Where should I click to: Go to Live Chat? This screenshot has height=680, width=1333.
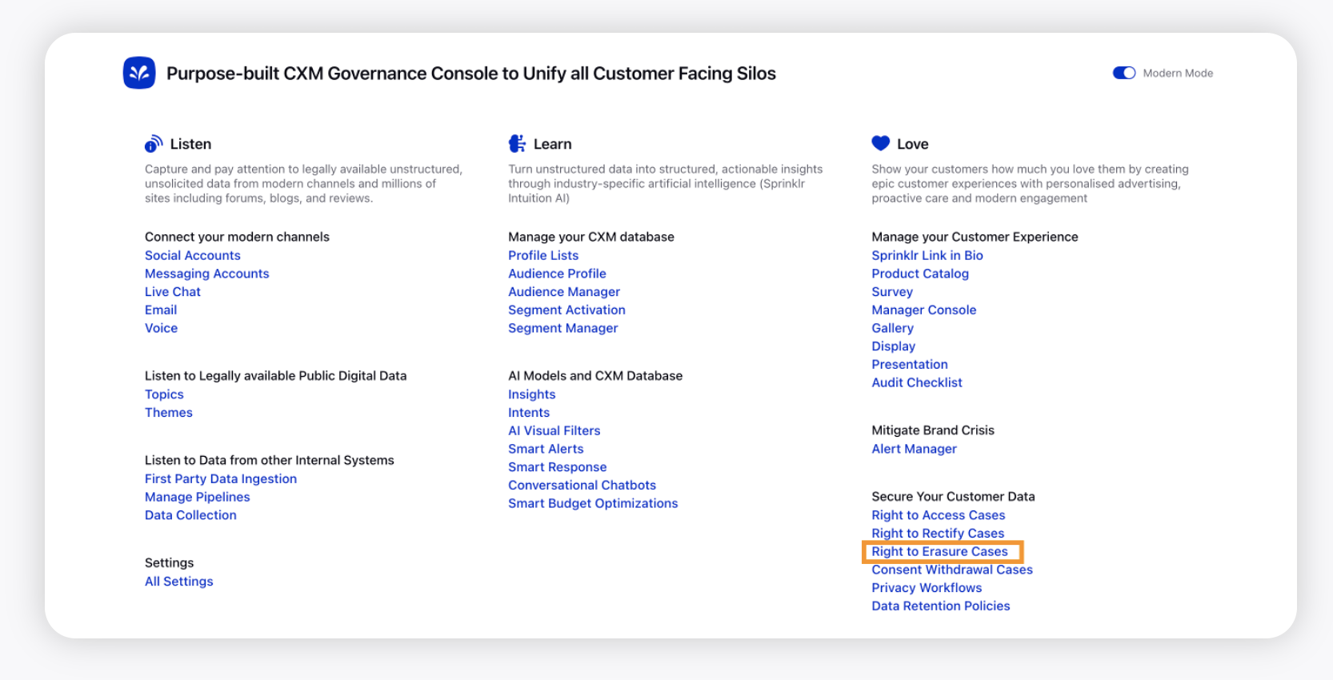pos(173,292)
